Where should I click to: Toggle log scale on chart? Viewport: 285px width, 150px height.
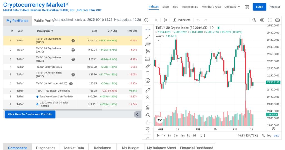pos(269,136)
